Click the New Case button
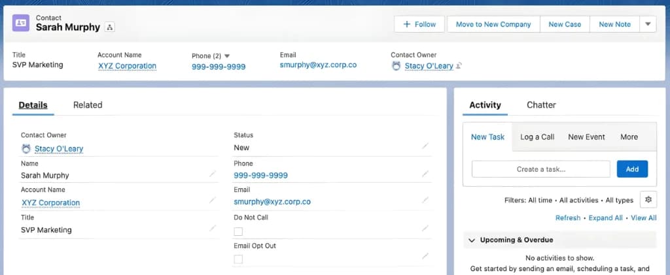This screenshot has height=275, width=670. (565, 24)
